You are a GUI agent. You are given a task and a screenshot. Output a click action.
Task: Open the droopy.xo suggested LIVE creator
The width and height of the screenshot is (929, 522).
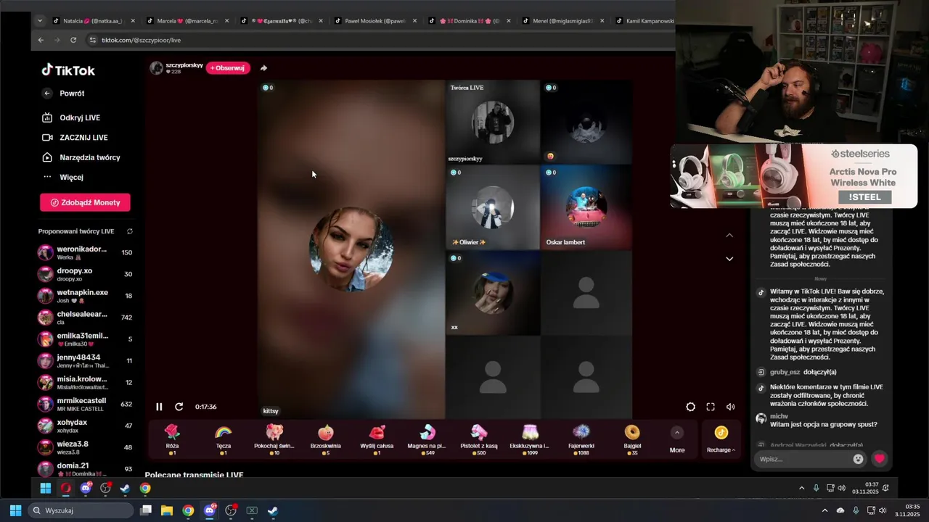click(85, 274)
